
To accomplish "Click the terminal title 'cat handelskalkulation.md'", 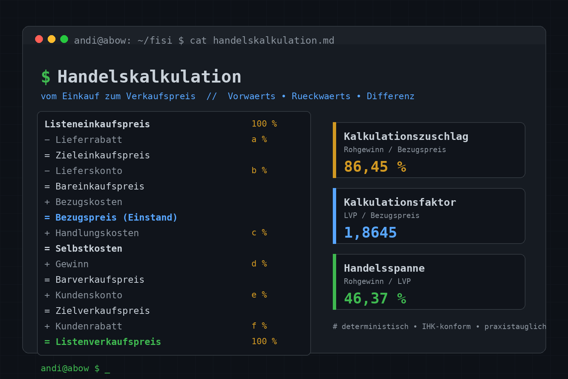I will 262,40.
